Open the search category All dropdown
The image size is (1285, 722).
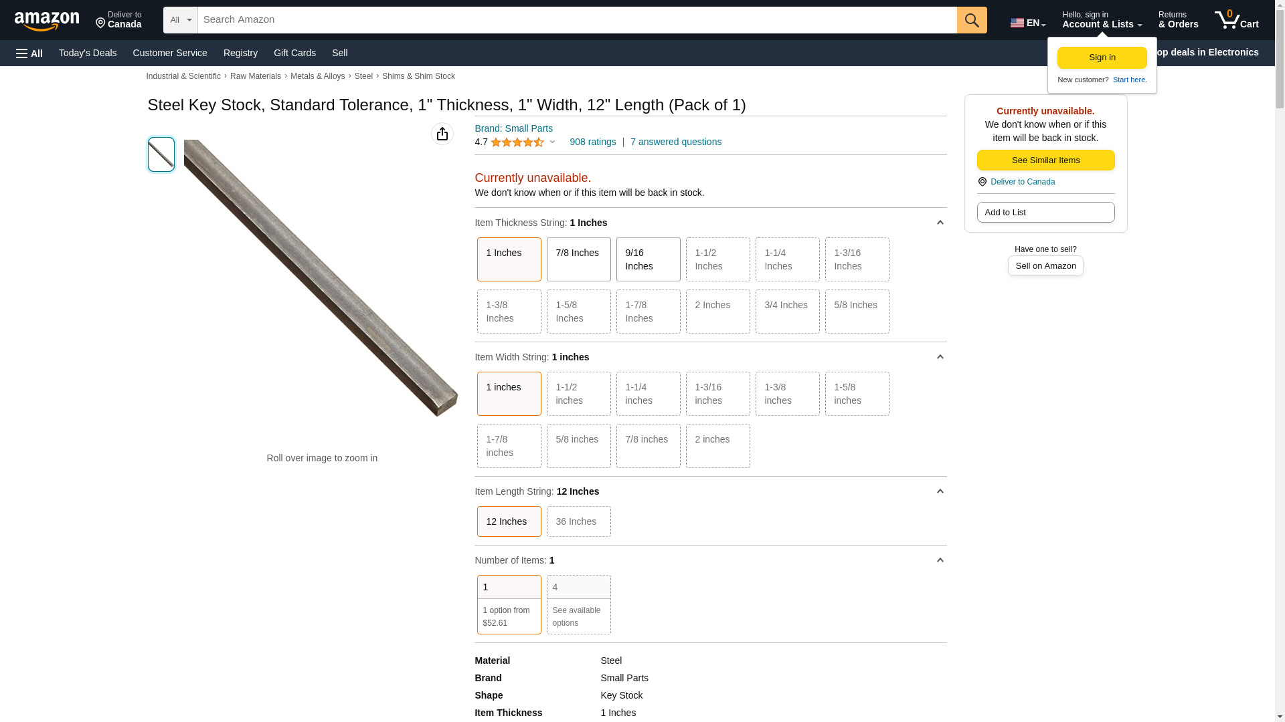[181, 20]
